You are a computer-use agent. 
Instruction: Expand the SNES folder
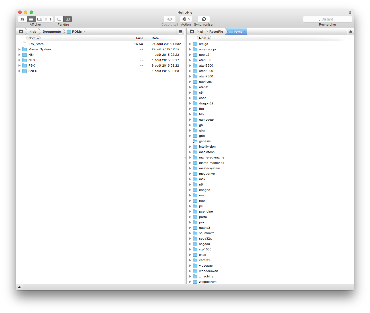(19, 71)
